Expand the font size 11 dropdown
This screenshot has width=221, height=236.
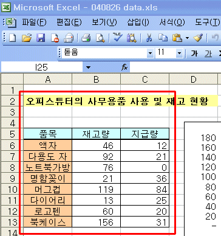(179, 54)
